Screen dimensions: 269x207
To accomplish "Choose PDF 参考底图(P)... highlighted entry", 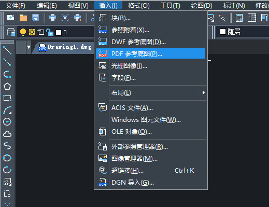I will 150,53.
